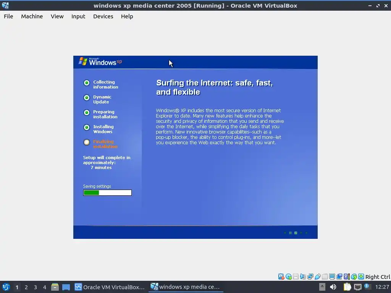
Task: Select the windows xp media center taskbar entry
Action: click(186, 287)
